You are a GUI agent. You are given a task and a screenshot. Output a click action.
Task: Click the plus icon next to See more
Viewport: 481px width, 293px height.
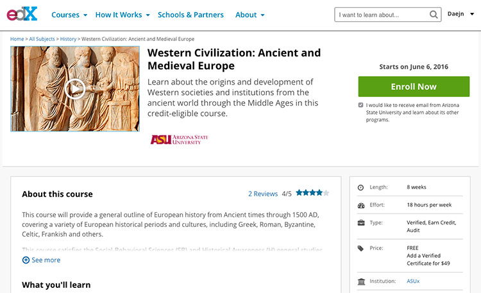coord(26,260)
